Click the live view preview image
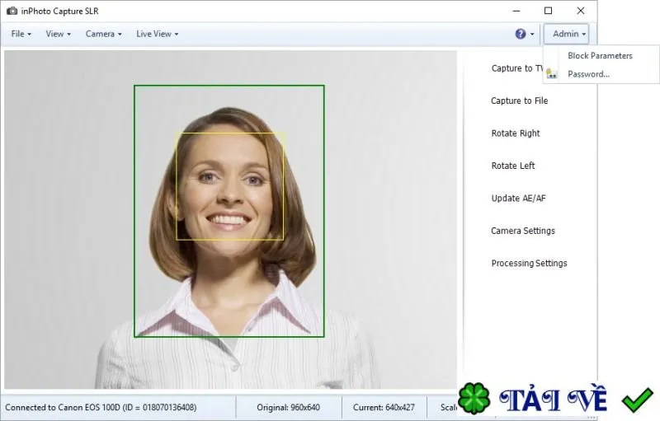 click(231, 220)
